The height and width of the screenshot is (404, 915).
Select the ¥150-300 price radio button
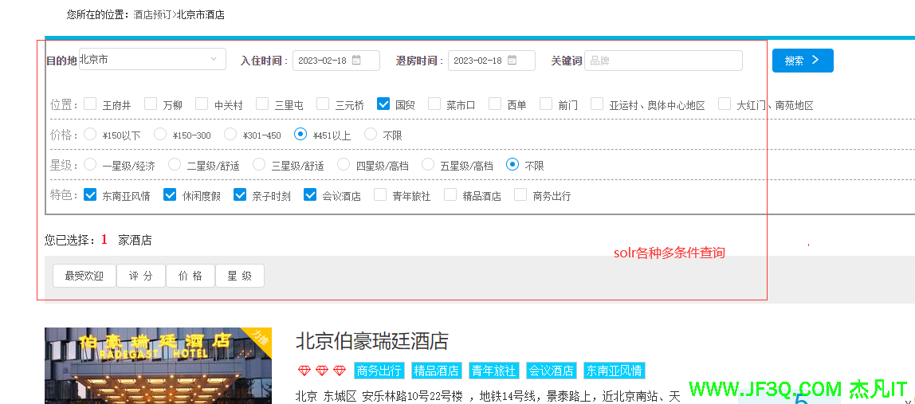(160, 134)
